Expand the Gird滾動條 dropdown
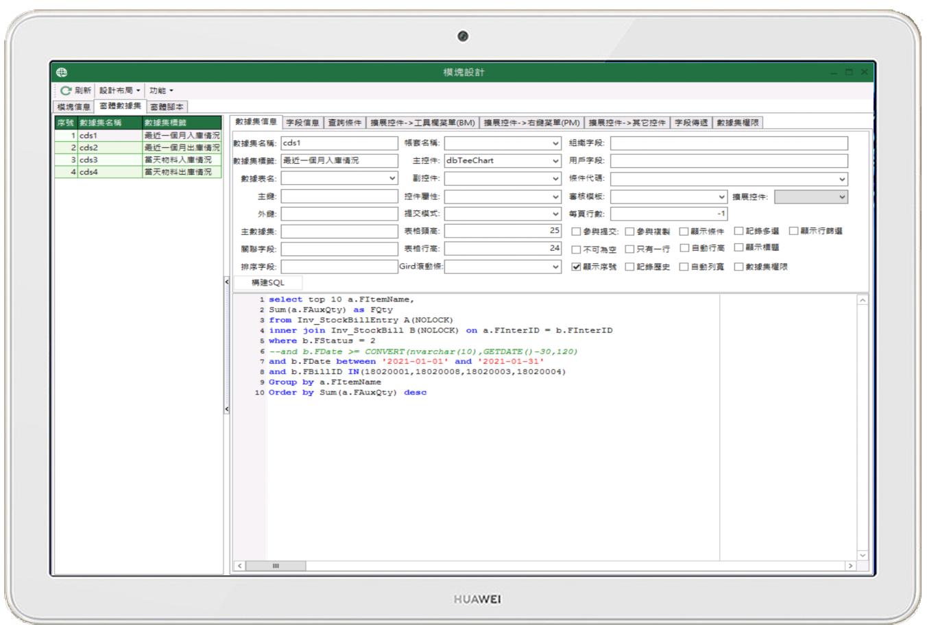 (x=555, y=267)
